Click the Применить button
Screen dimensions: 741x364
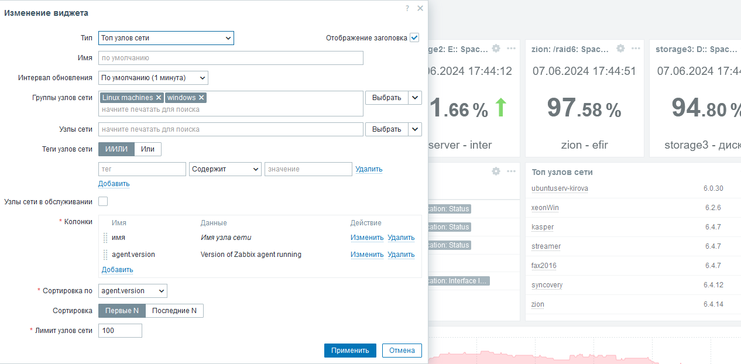pyautogui.click(x=350, y=350)
